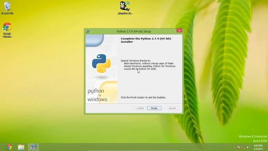This screenshot has height=151, width=268.
Task: Click the disabled Back button in installer
Action: pos(139,108)
